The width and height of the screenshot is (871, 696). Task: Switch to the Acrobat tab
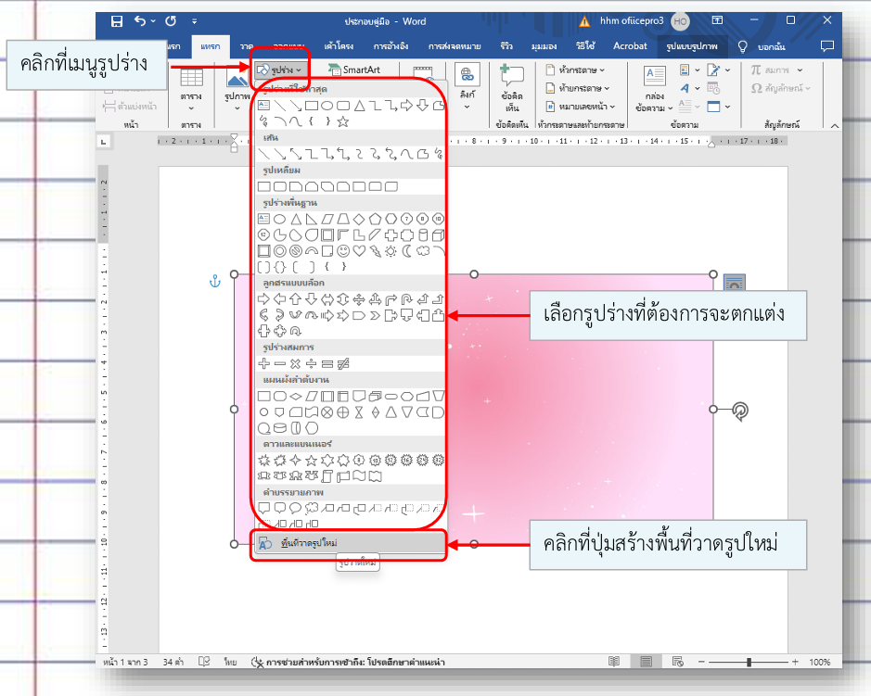point(630,45)
